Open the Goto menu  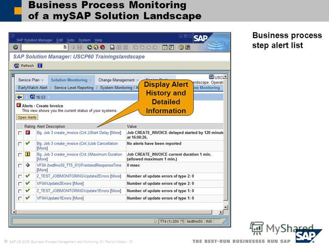pos(70,40)
